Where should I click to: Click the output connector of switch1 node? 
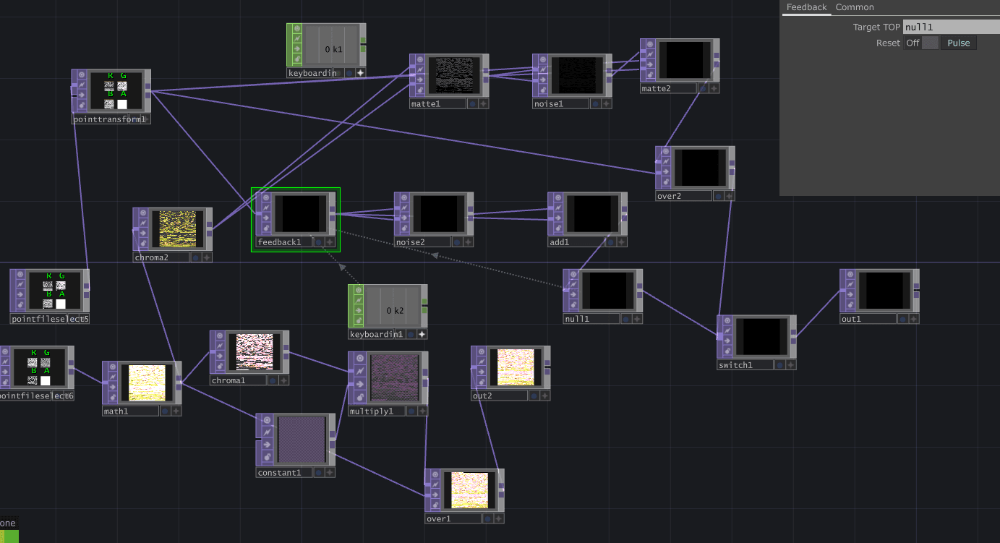[793, 336]
